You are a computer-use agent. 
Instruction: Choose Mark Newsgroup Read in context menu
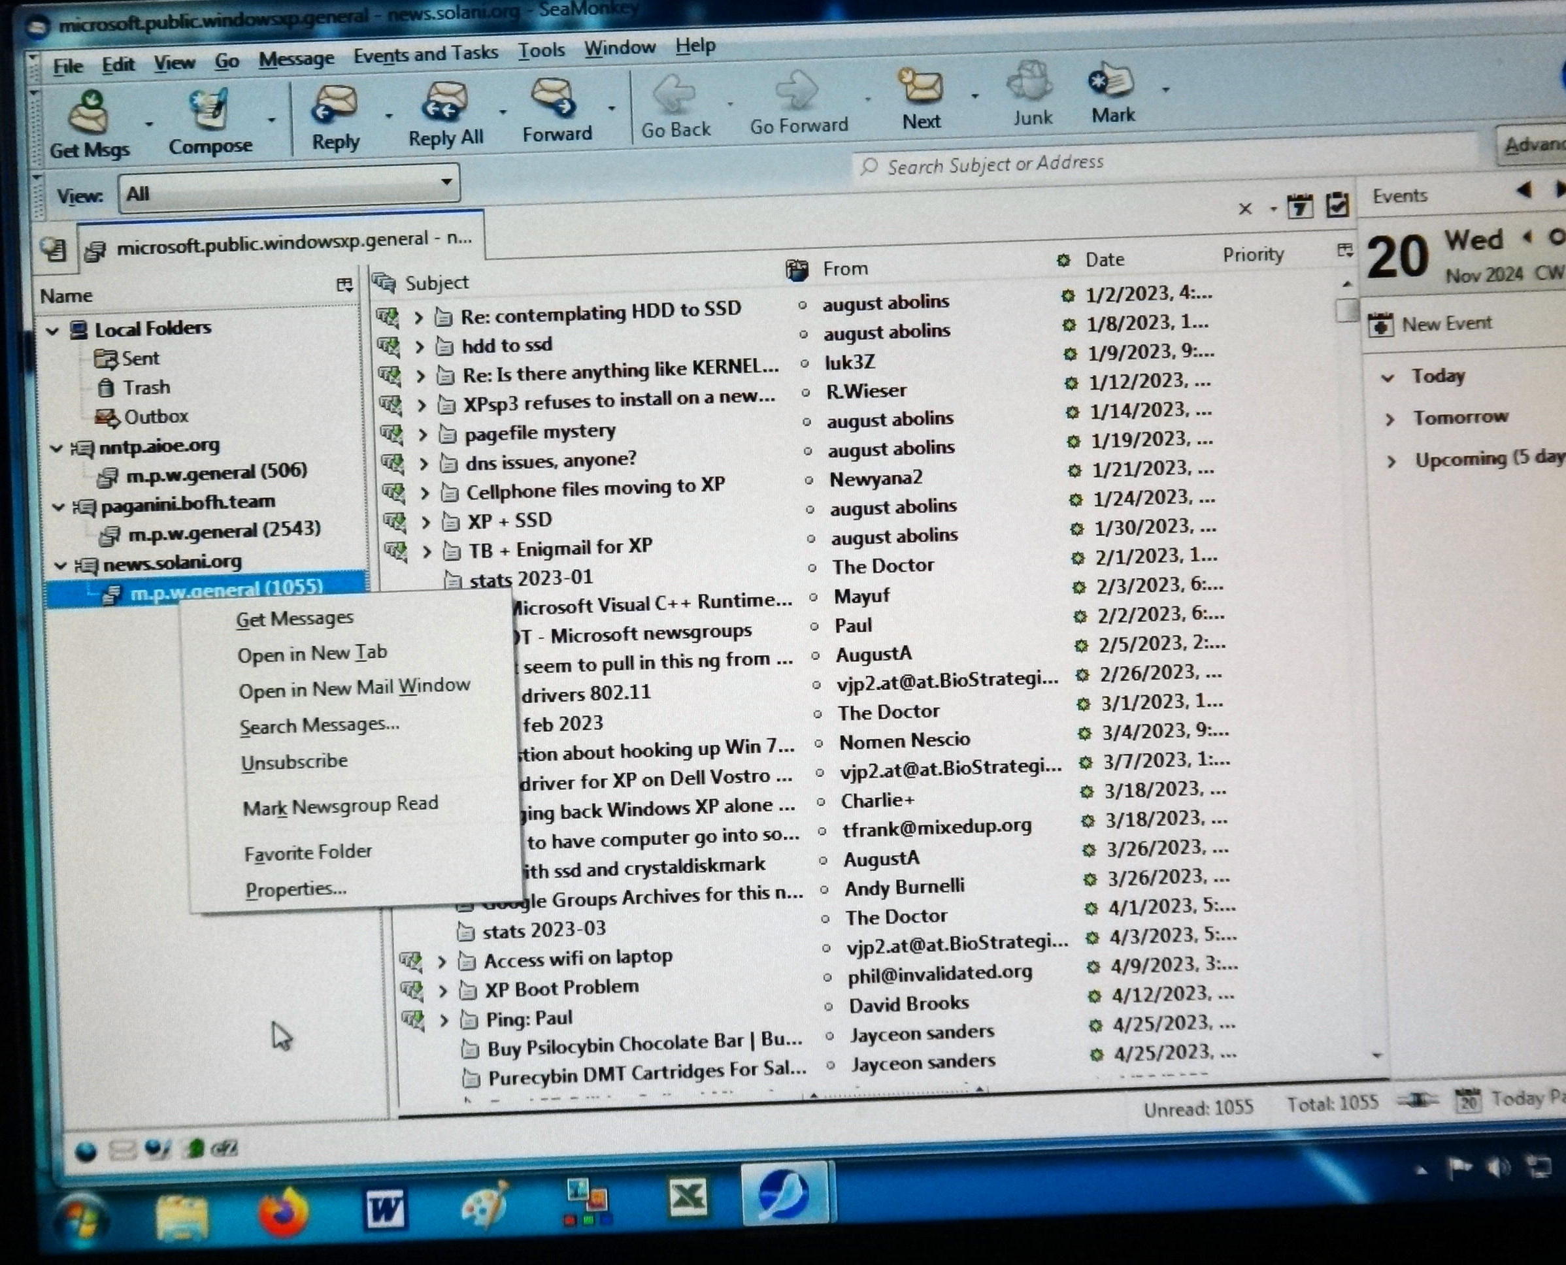(x=341, y=805)
